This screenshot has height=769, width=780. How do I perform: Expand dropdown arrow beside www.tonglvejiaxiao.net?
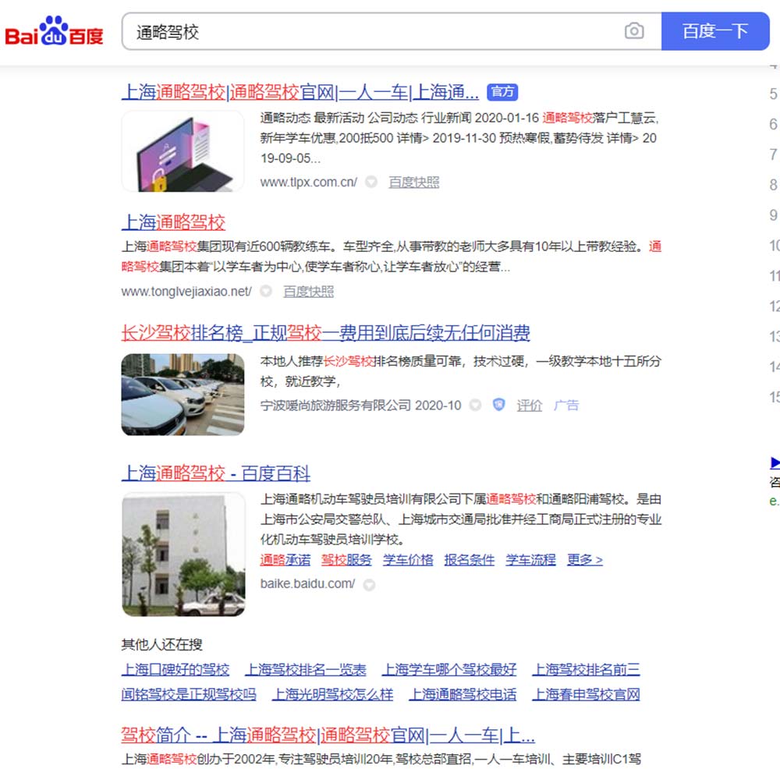(x=266, y=291)
